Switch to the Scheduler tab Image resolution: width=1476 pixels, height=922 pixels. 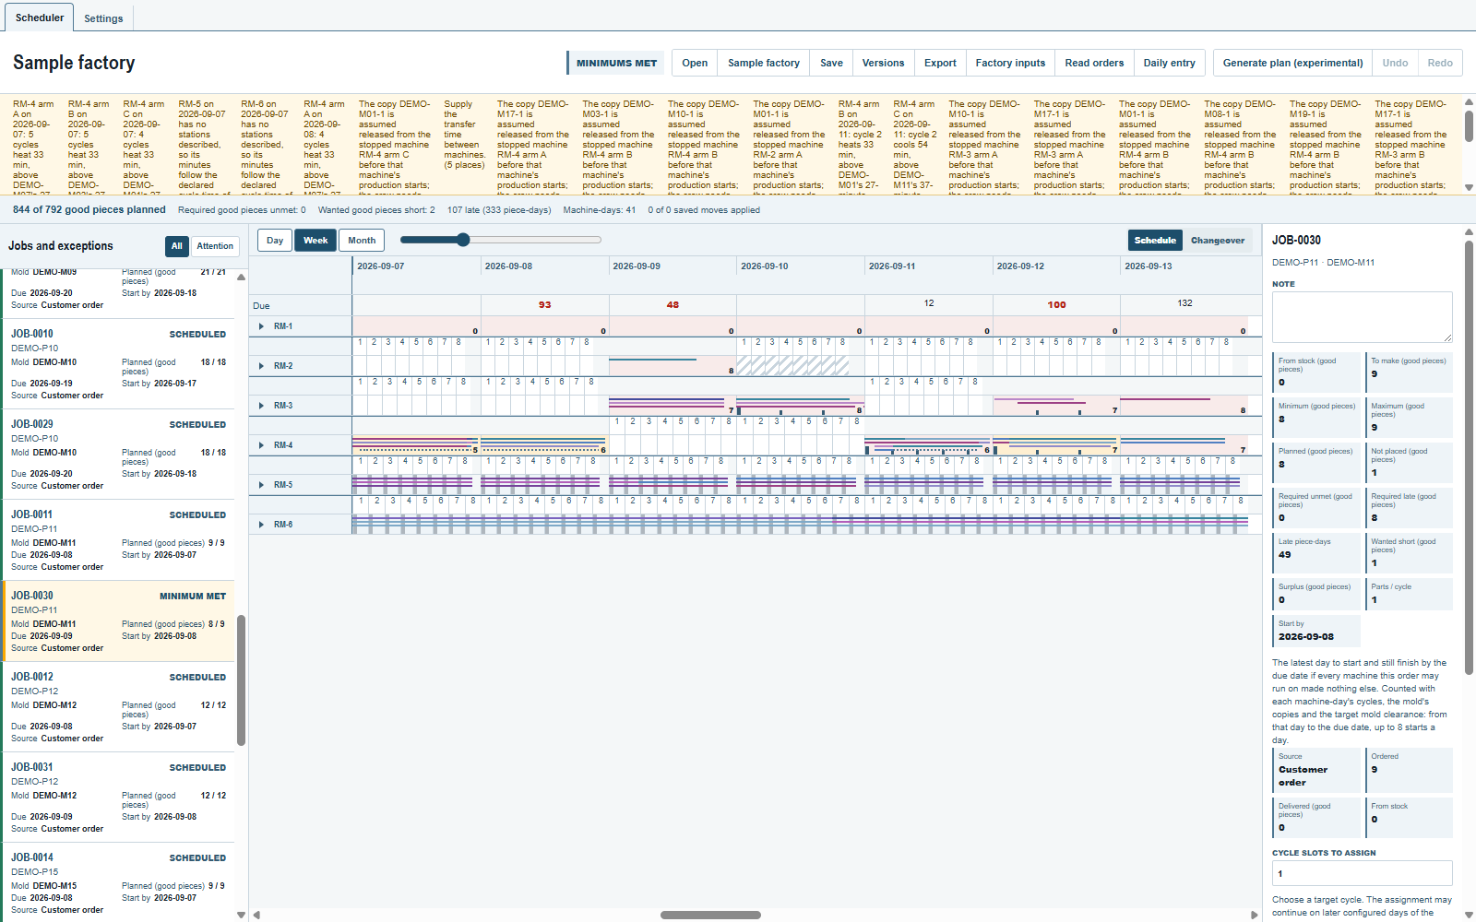[40, 18]
